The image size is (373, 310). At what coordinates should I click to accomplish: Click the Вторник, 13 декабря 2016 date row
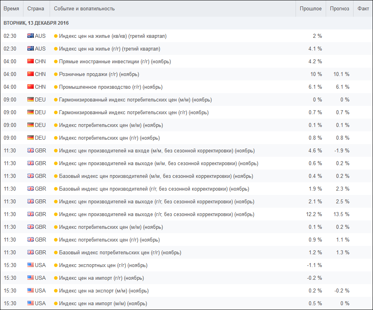36,23
